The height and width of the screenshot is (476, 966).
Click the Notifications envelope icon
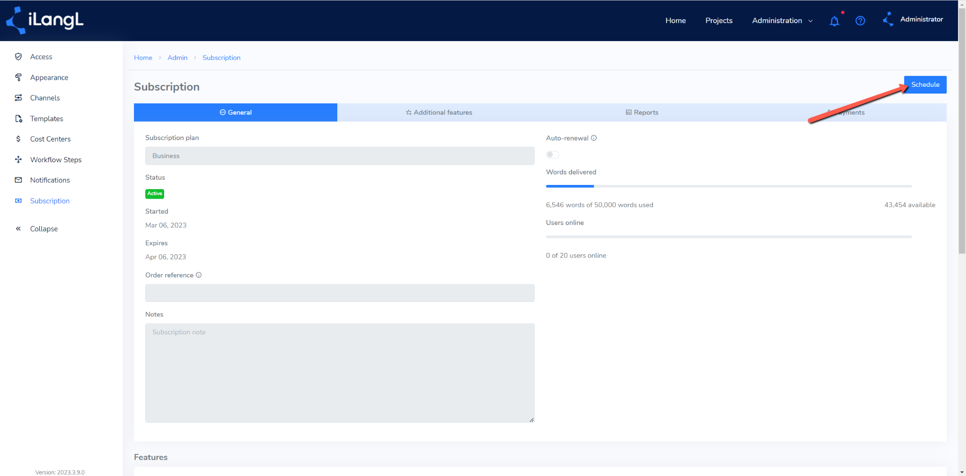pyautogui.click(x=18, y=180)
